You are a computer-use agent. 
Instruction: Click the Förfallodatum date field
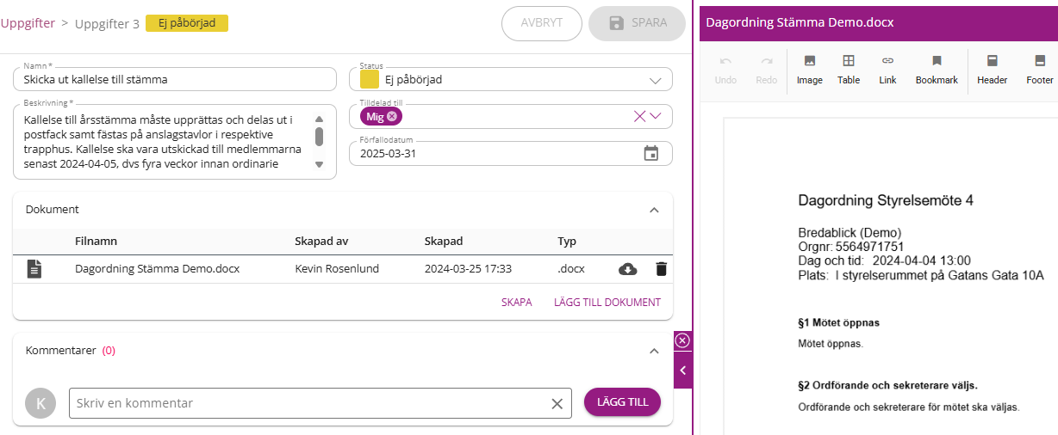coord(511,153)
